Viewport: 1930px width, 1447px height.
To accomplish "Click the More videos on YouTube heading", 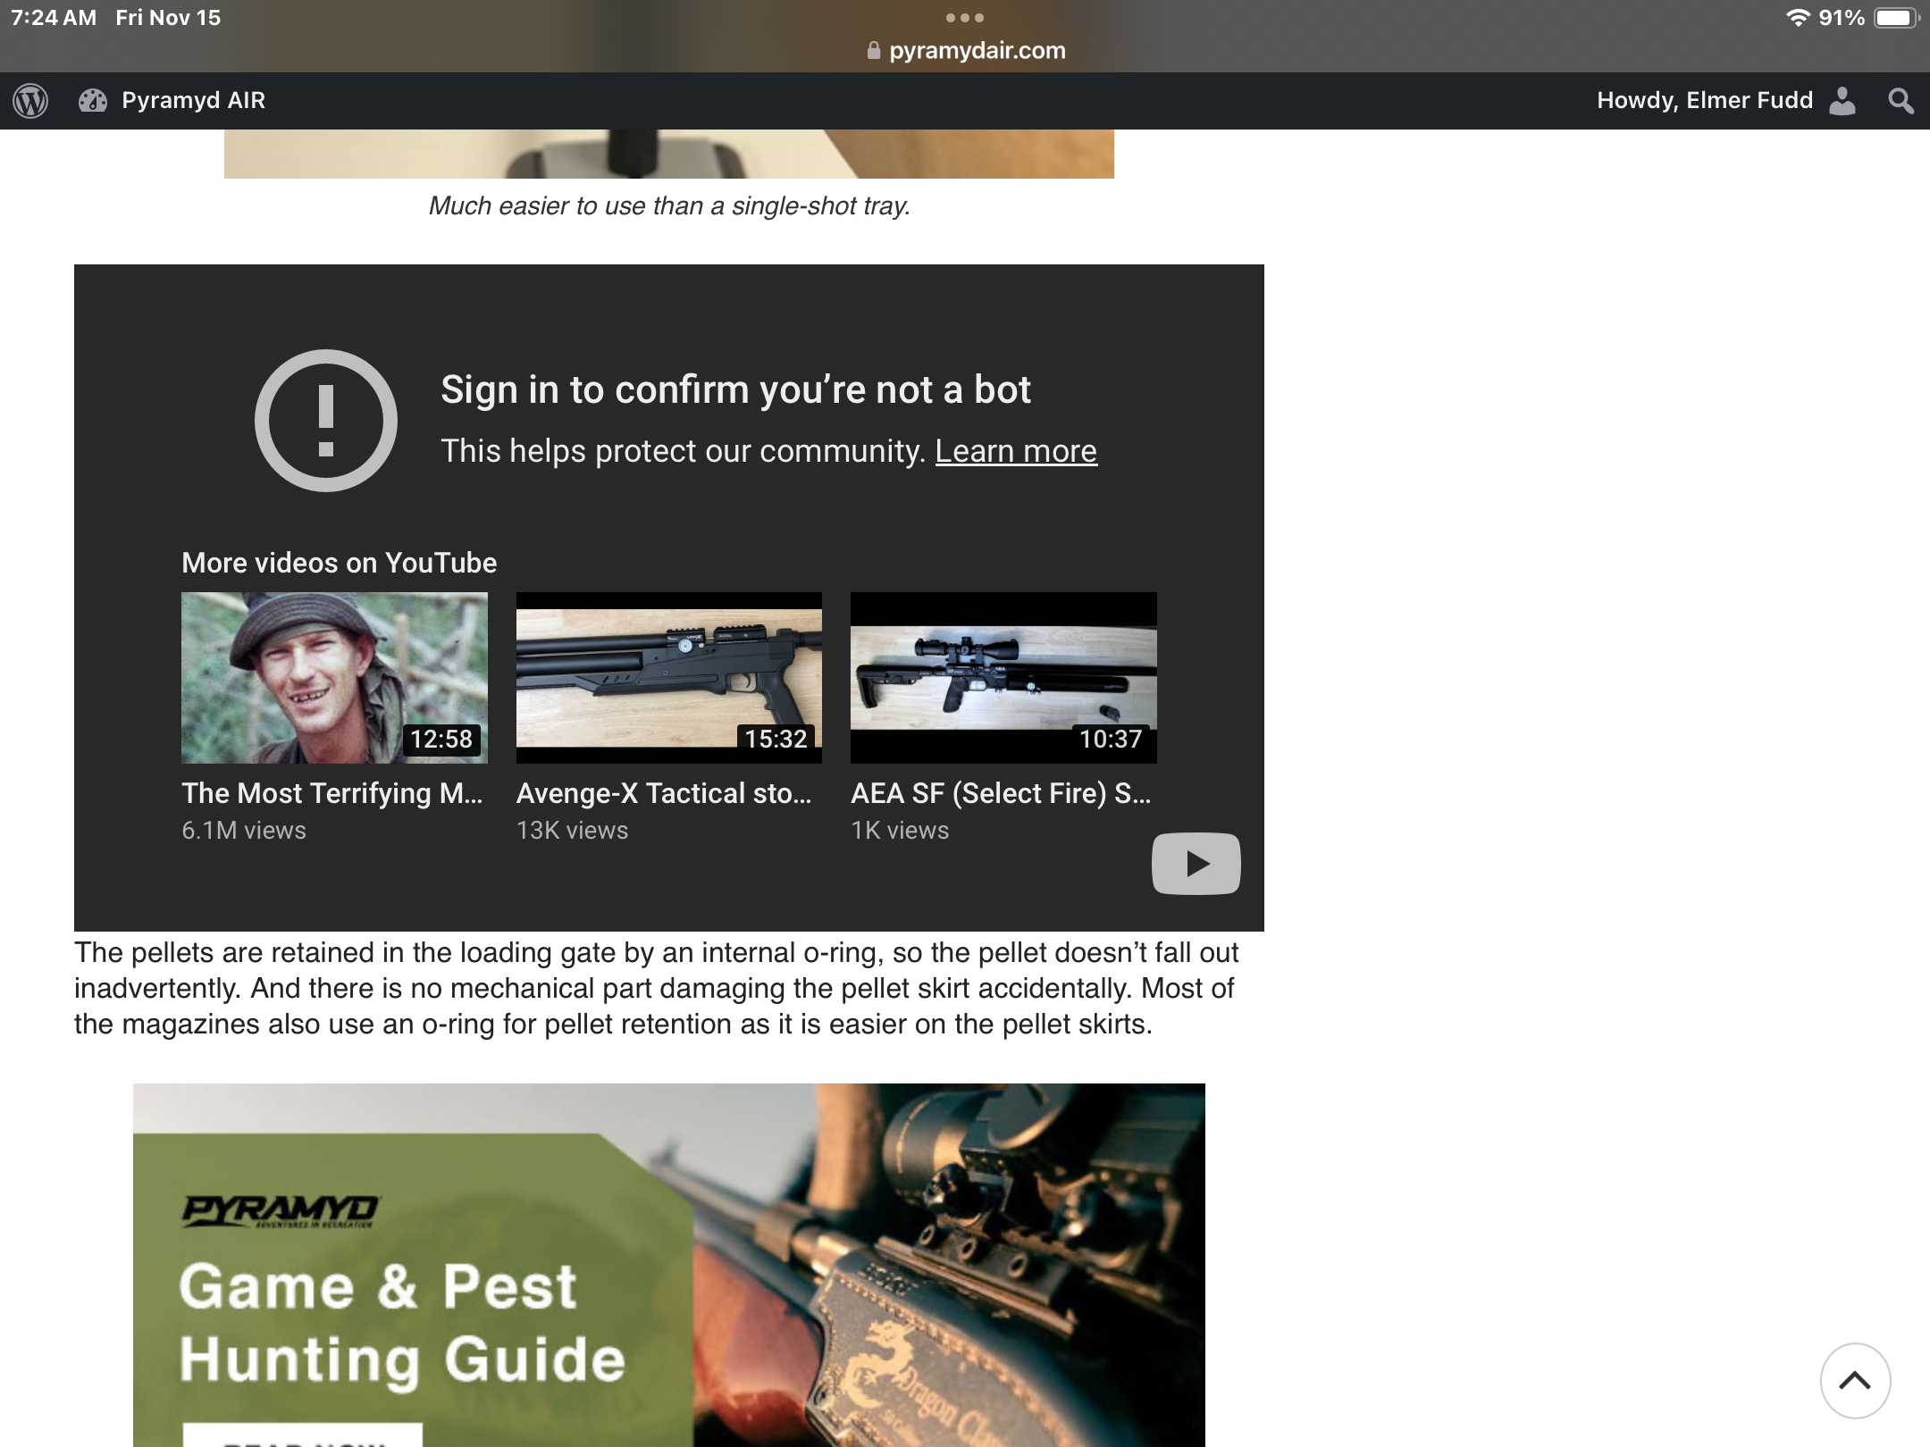I will (340, 563).
